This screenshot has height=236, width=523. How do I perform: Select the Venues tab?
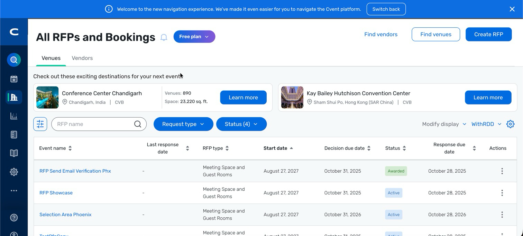coord(51,58)
